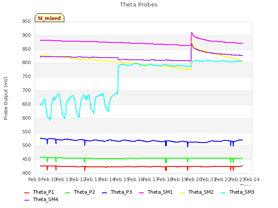Image resolution: width=278 pixels, height=208 pixels.
Task: Click the 500 y-axis tick label
Action: (x=26, y=146)
